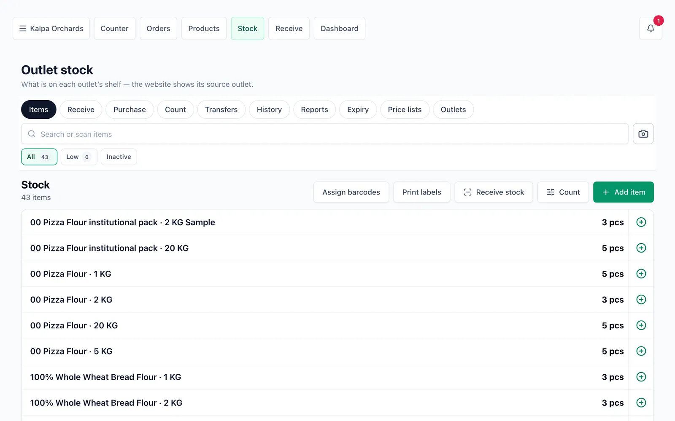Click the green Add item button
Image resolution: width=675 pixels, height=421 pixels.
pyautogui.click(x=623, y=192)
